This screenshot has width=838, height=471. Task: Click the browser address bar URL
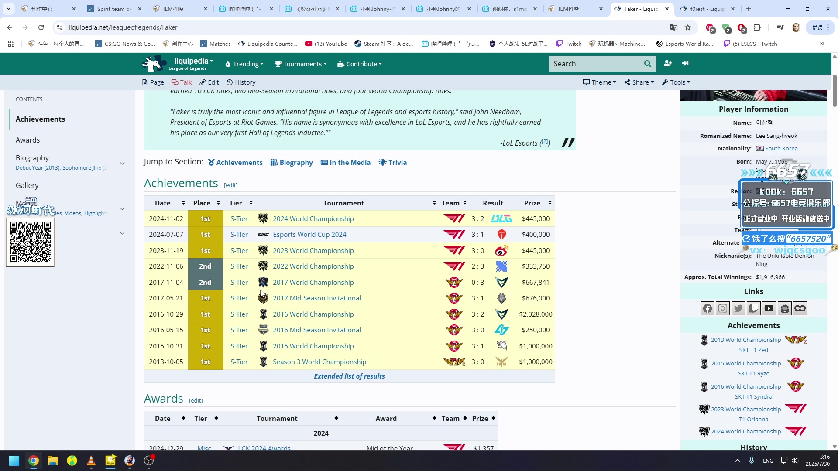[x=123, y=27]
